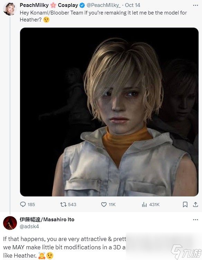Open PeachMilky's profile avatar
Image resolution: width=202 pixels, height=260 pixels.
coord(10,9)
